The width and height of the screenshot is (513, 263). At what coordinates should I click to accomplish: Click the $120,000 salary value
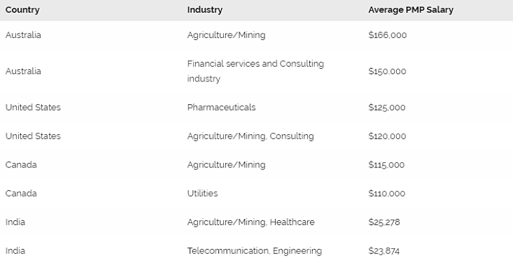point(387,136)
